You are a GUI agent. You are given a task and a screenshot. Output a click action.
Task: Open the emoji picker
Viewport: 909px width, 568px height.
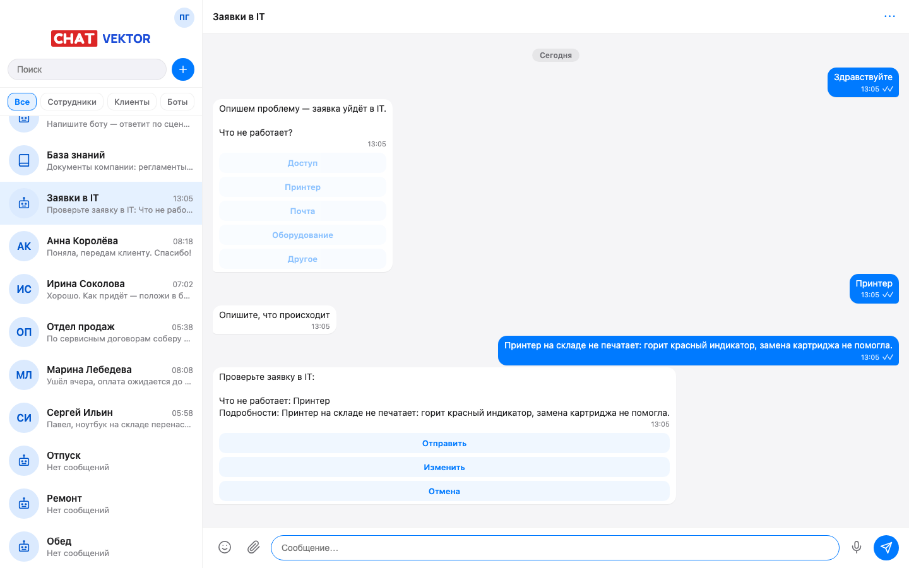(225, 547)
